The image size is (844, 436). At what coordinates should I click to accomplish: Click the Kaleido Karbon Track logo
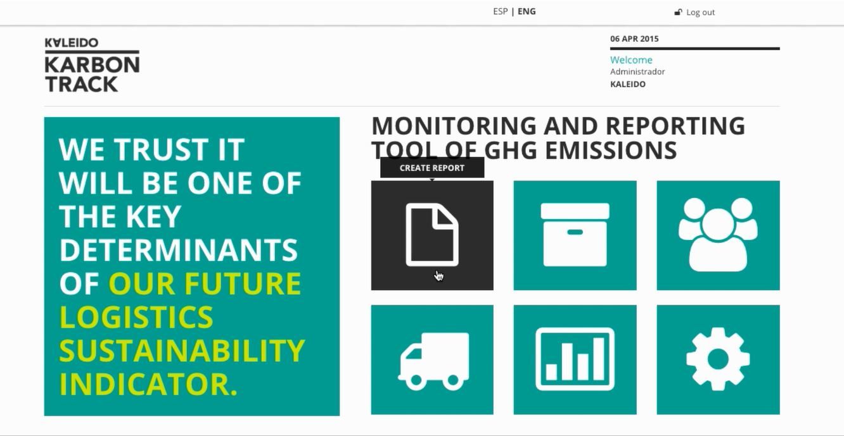[92, 65]
